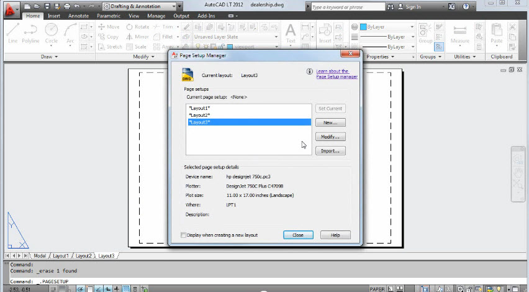
Task: Switch to the Insert ribbon tab
Action: pos(54,16)
